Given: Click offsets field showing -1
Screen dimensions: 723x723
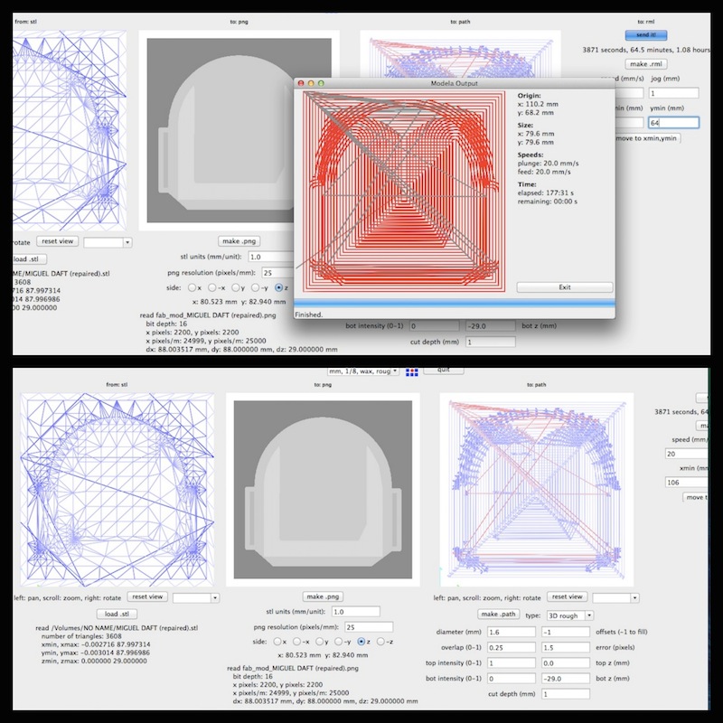Looking at the screenshot, I should coord(566,632).
